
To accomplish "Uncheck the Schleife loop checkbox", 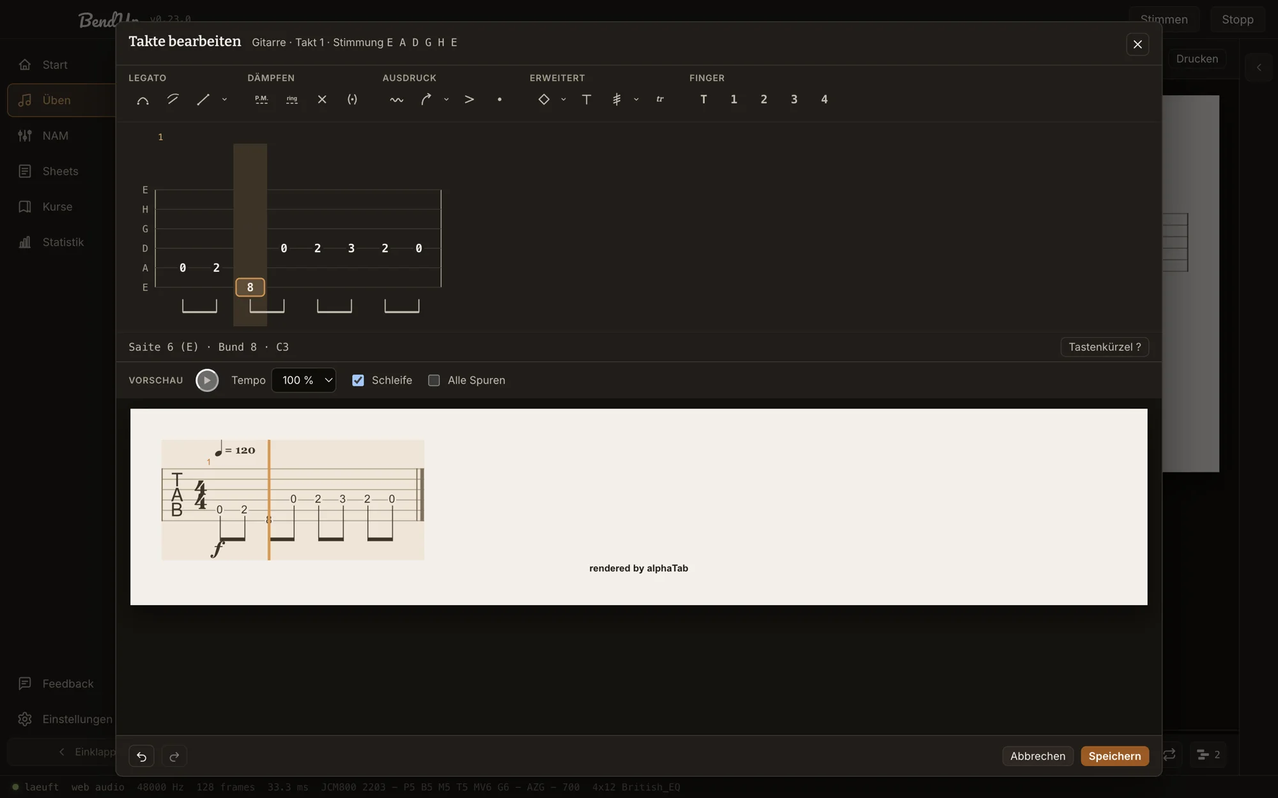I will (x=358, y=380).
